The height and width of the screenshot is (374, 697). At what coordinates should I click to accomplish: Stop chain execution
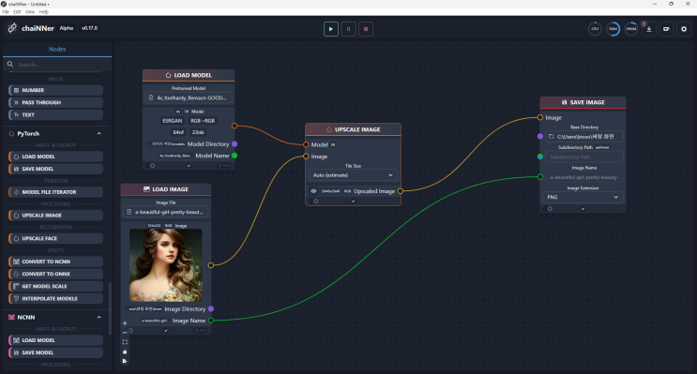[x=366, y=29]
